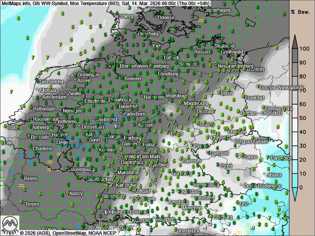Screen dimensions: 315x236
Task: Click the yellow fog symbol southwest of Reims
Action: click(21, 185)
